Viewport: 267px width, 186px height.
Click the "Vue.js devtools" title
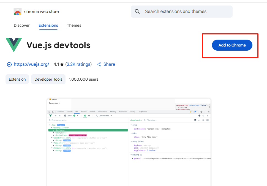point(58,45)
